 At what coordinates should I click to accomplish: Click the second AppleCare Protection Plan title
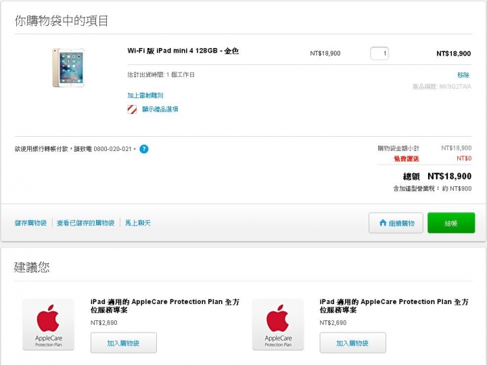click(394, 305)
